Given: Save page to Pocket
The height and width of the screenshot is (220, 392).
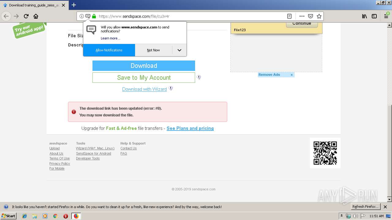Looking at the screenshot, I should click(310, 16).
